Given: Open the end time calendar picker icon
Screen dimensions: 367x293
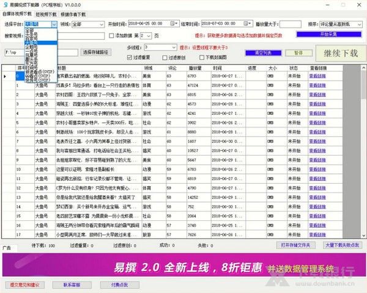Looking at the screenshot, I should [246, 24].
